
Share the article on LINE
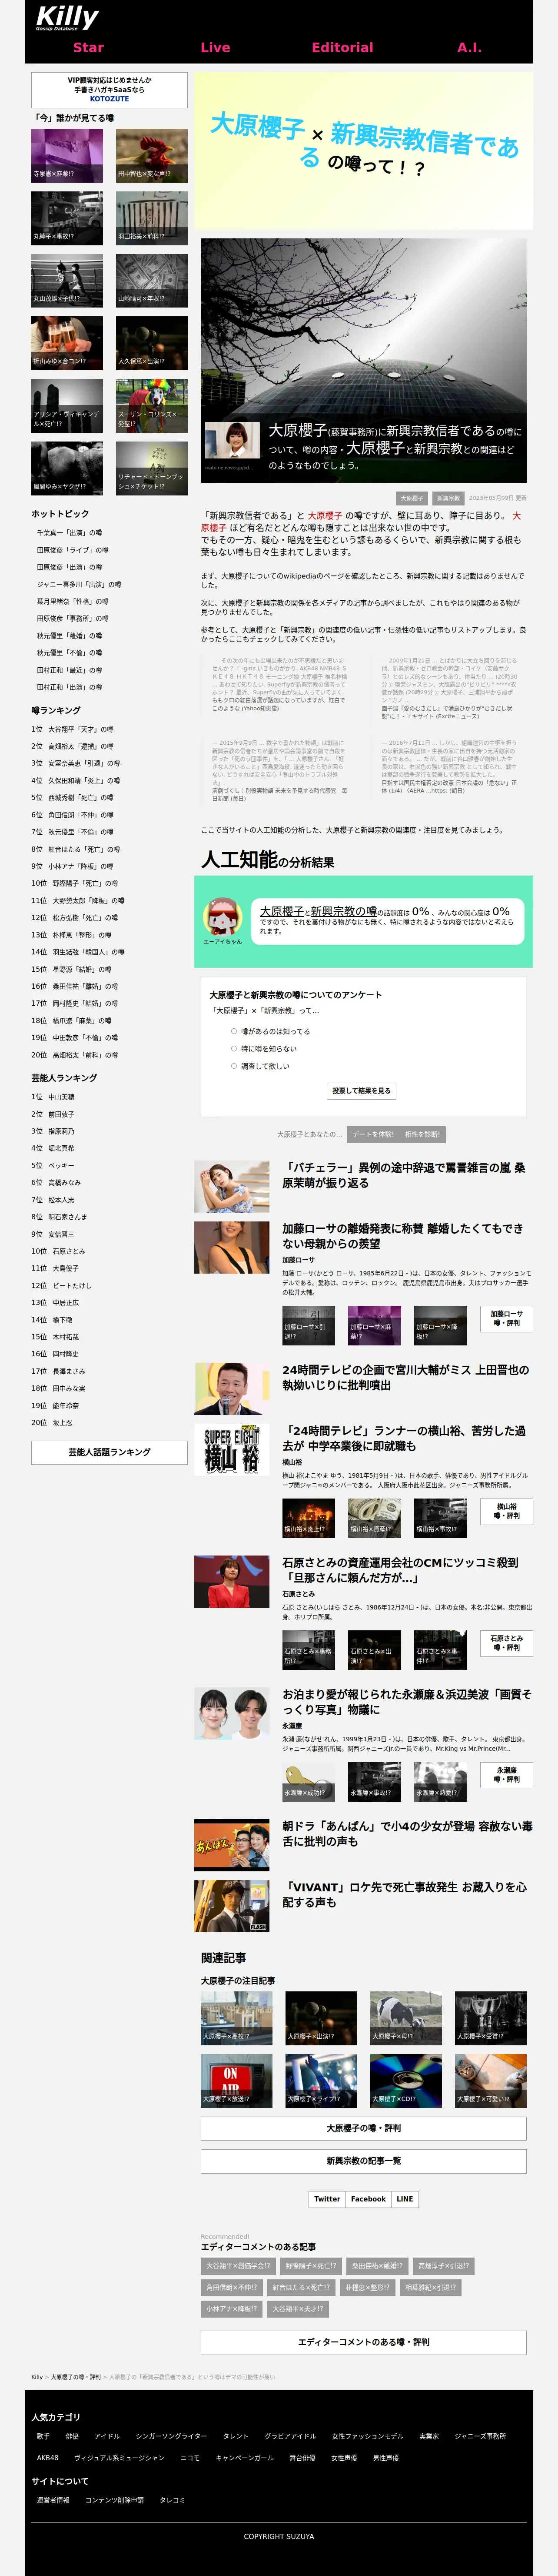coord(404,2199)
